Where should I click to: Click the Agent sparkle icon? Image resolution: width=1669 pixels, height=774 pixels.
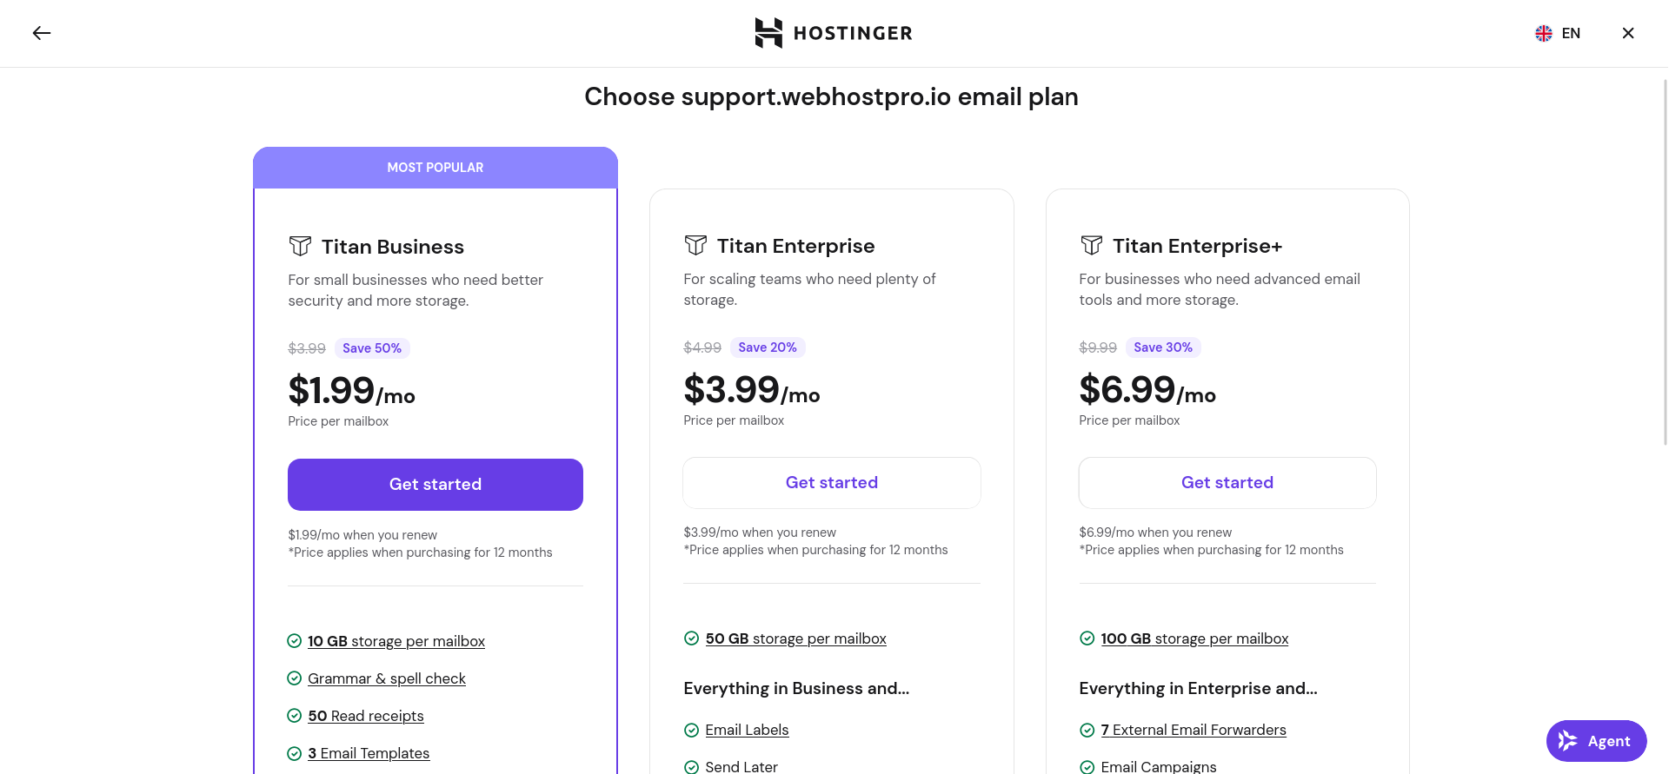pyautogui.click(x=1567, y=741)
